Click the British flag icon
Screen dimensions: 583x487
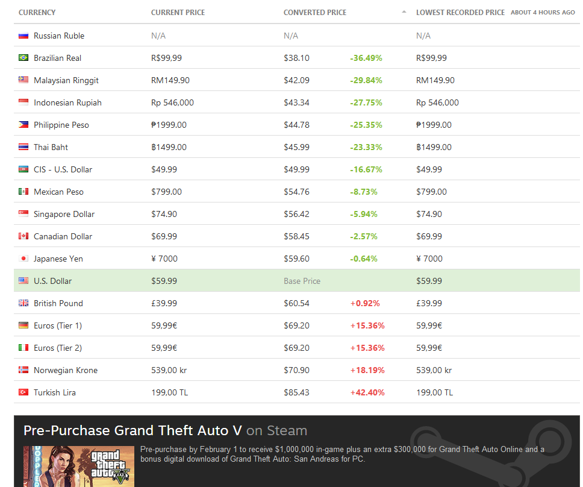pos(23,303)
